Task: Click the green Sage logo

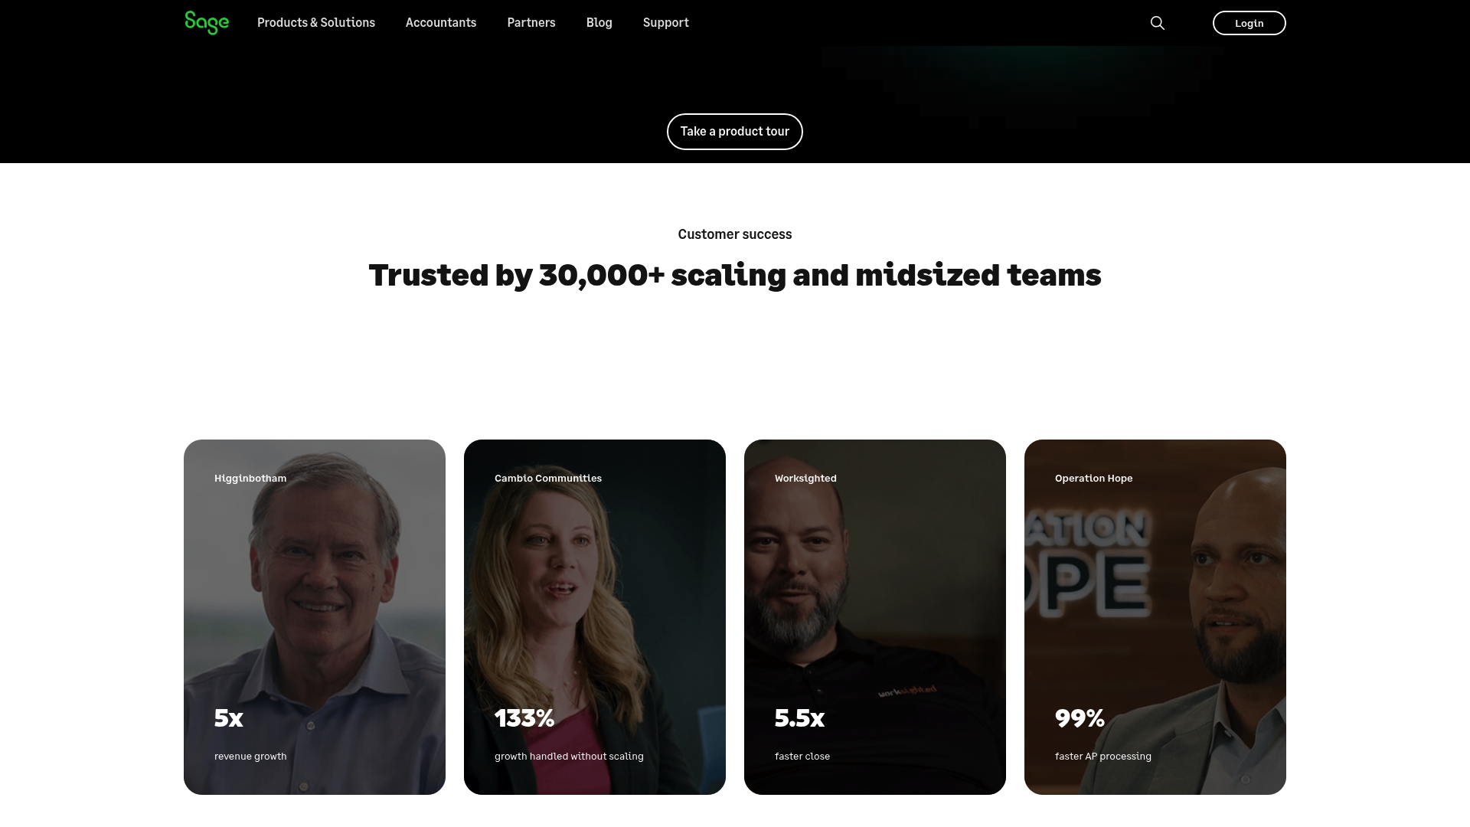Action: pos(207,23)
